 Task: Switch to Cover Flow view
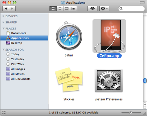(73, 8)
